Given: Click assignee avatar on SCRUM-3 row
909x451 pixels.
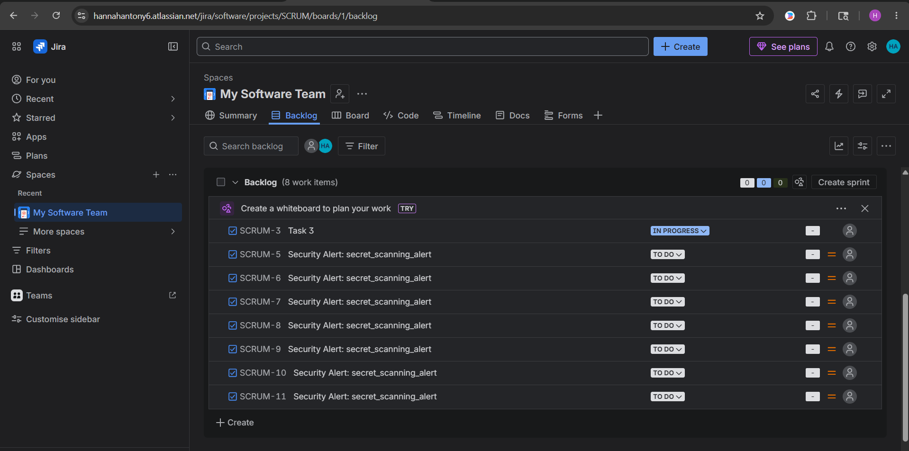Looking at the screenshot, I should point(850,231).
